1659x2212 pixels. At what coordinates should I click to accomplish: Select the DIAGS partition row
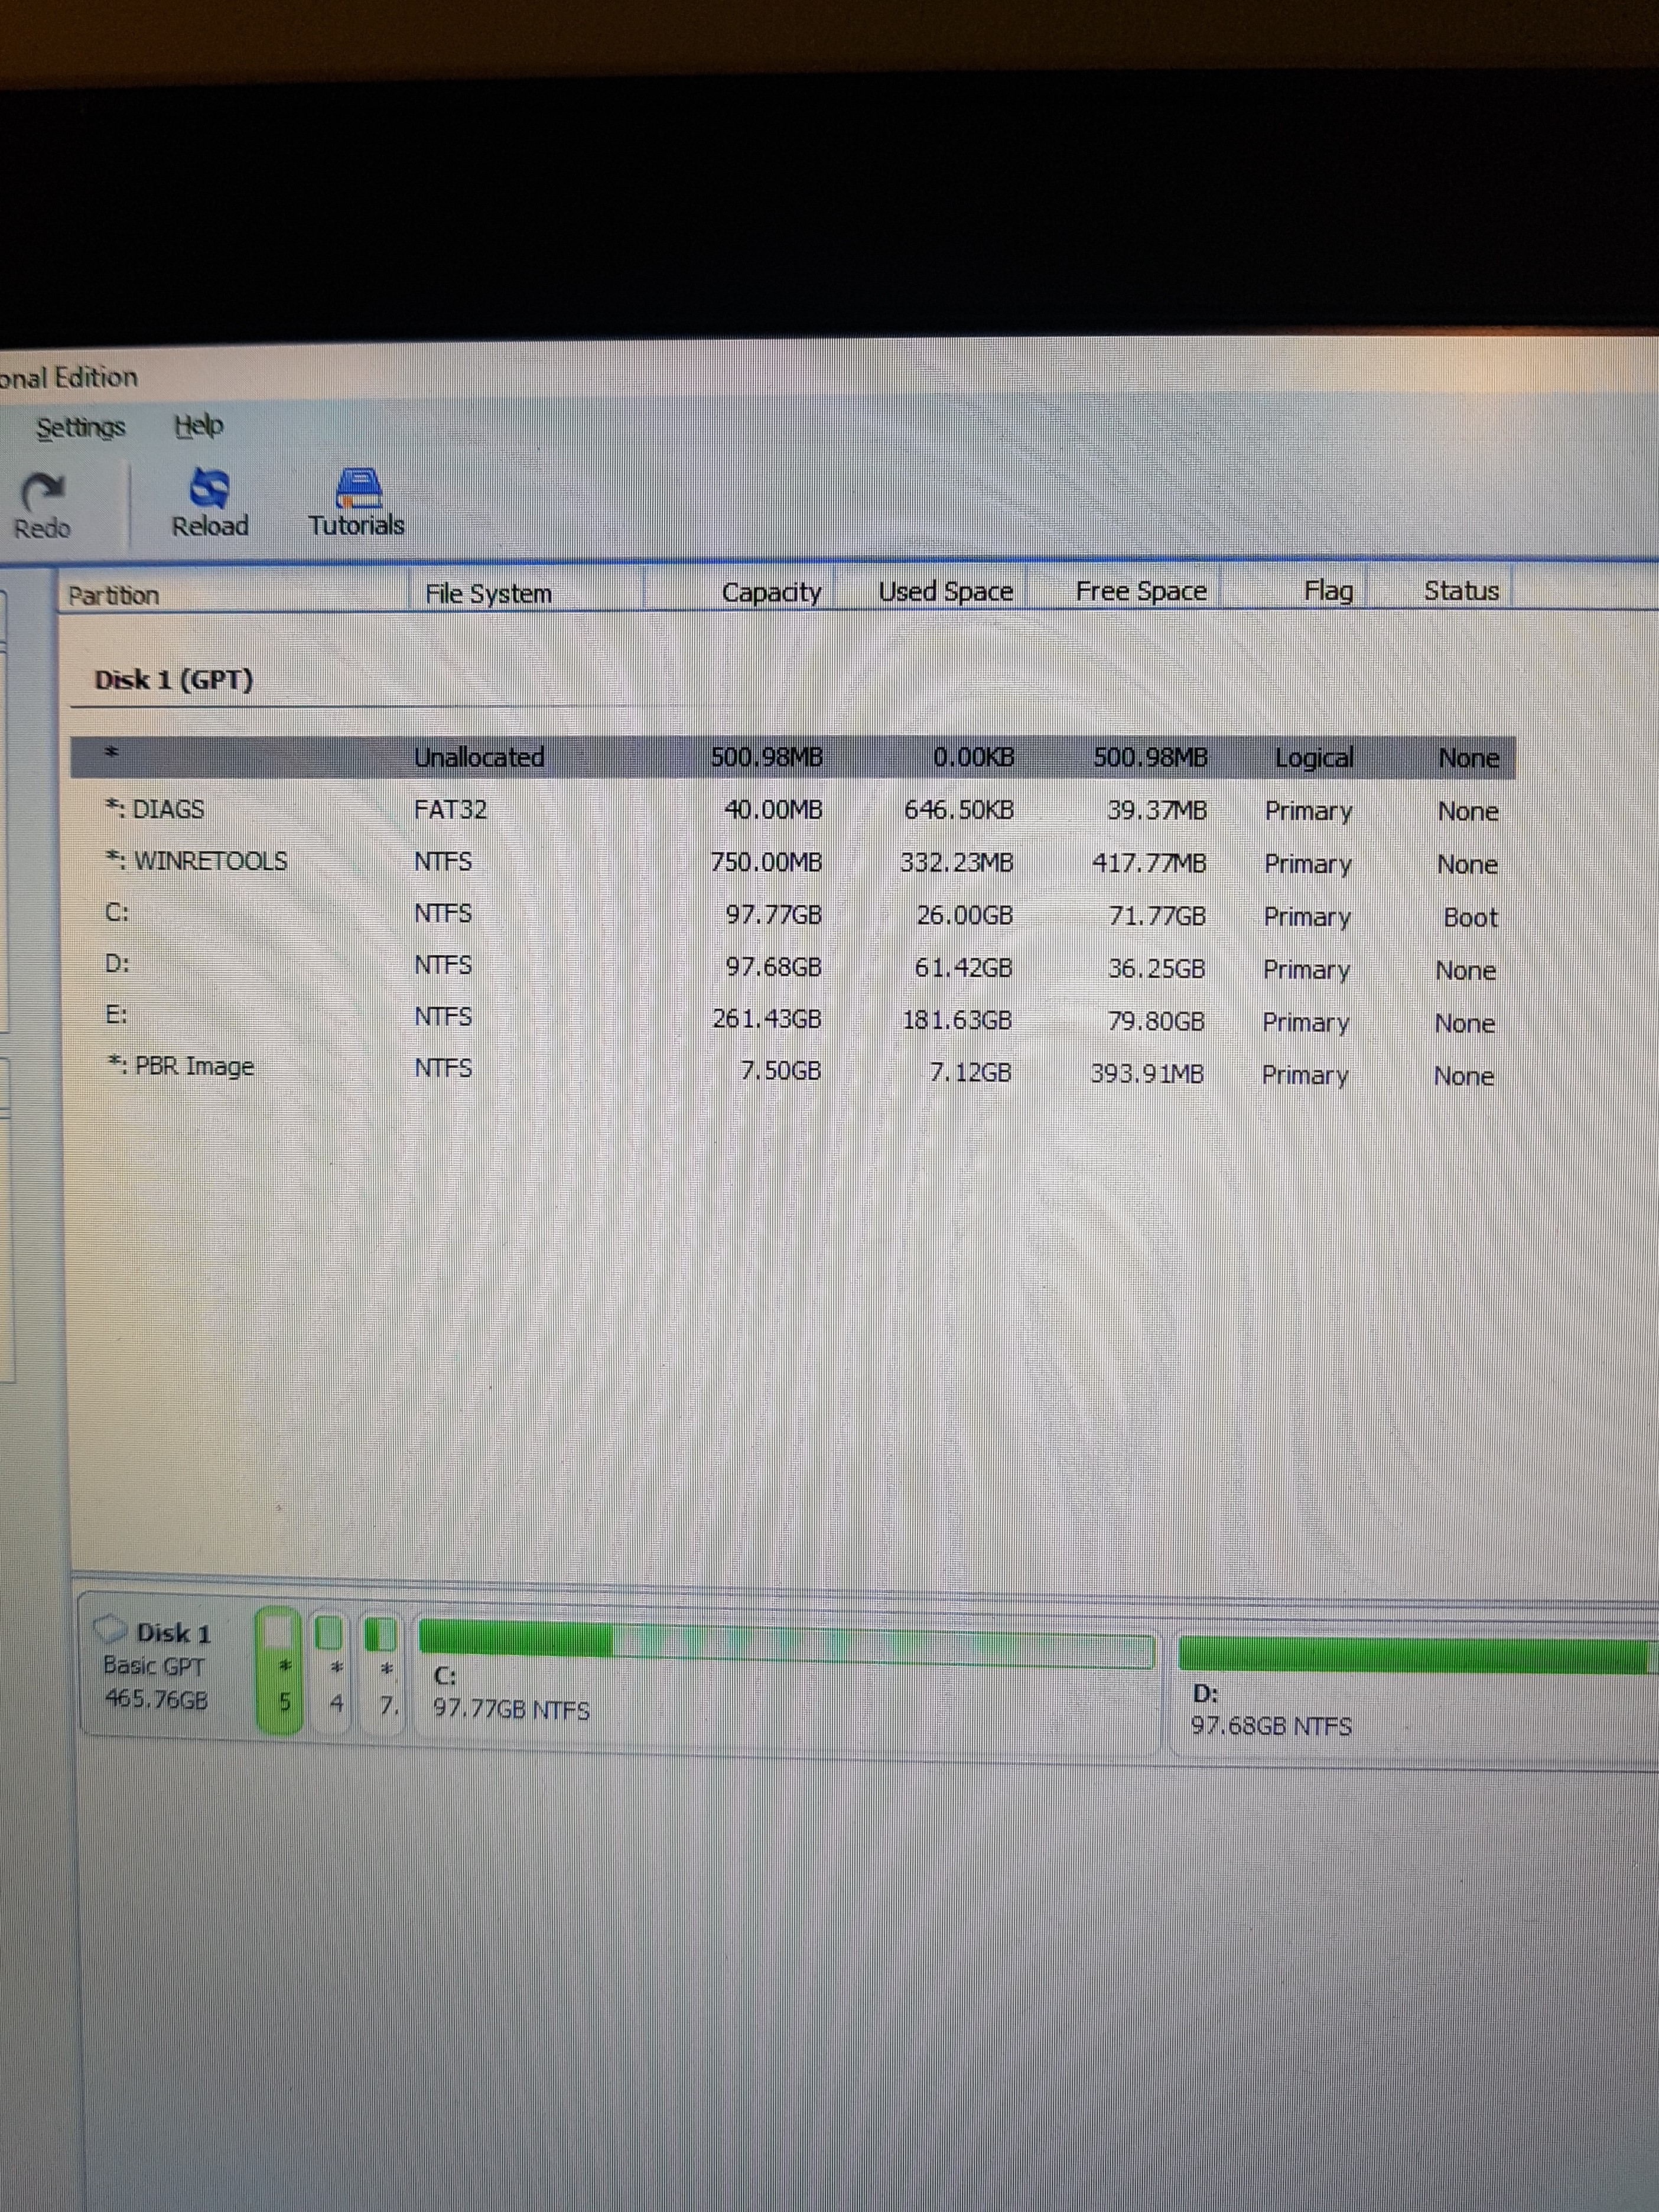click(x=793, y=810)
